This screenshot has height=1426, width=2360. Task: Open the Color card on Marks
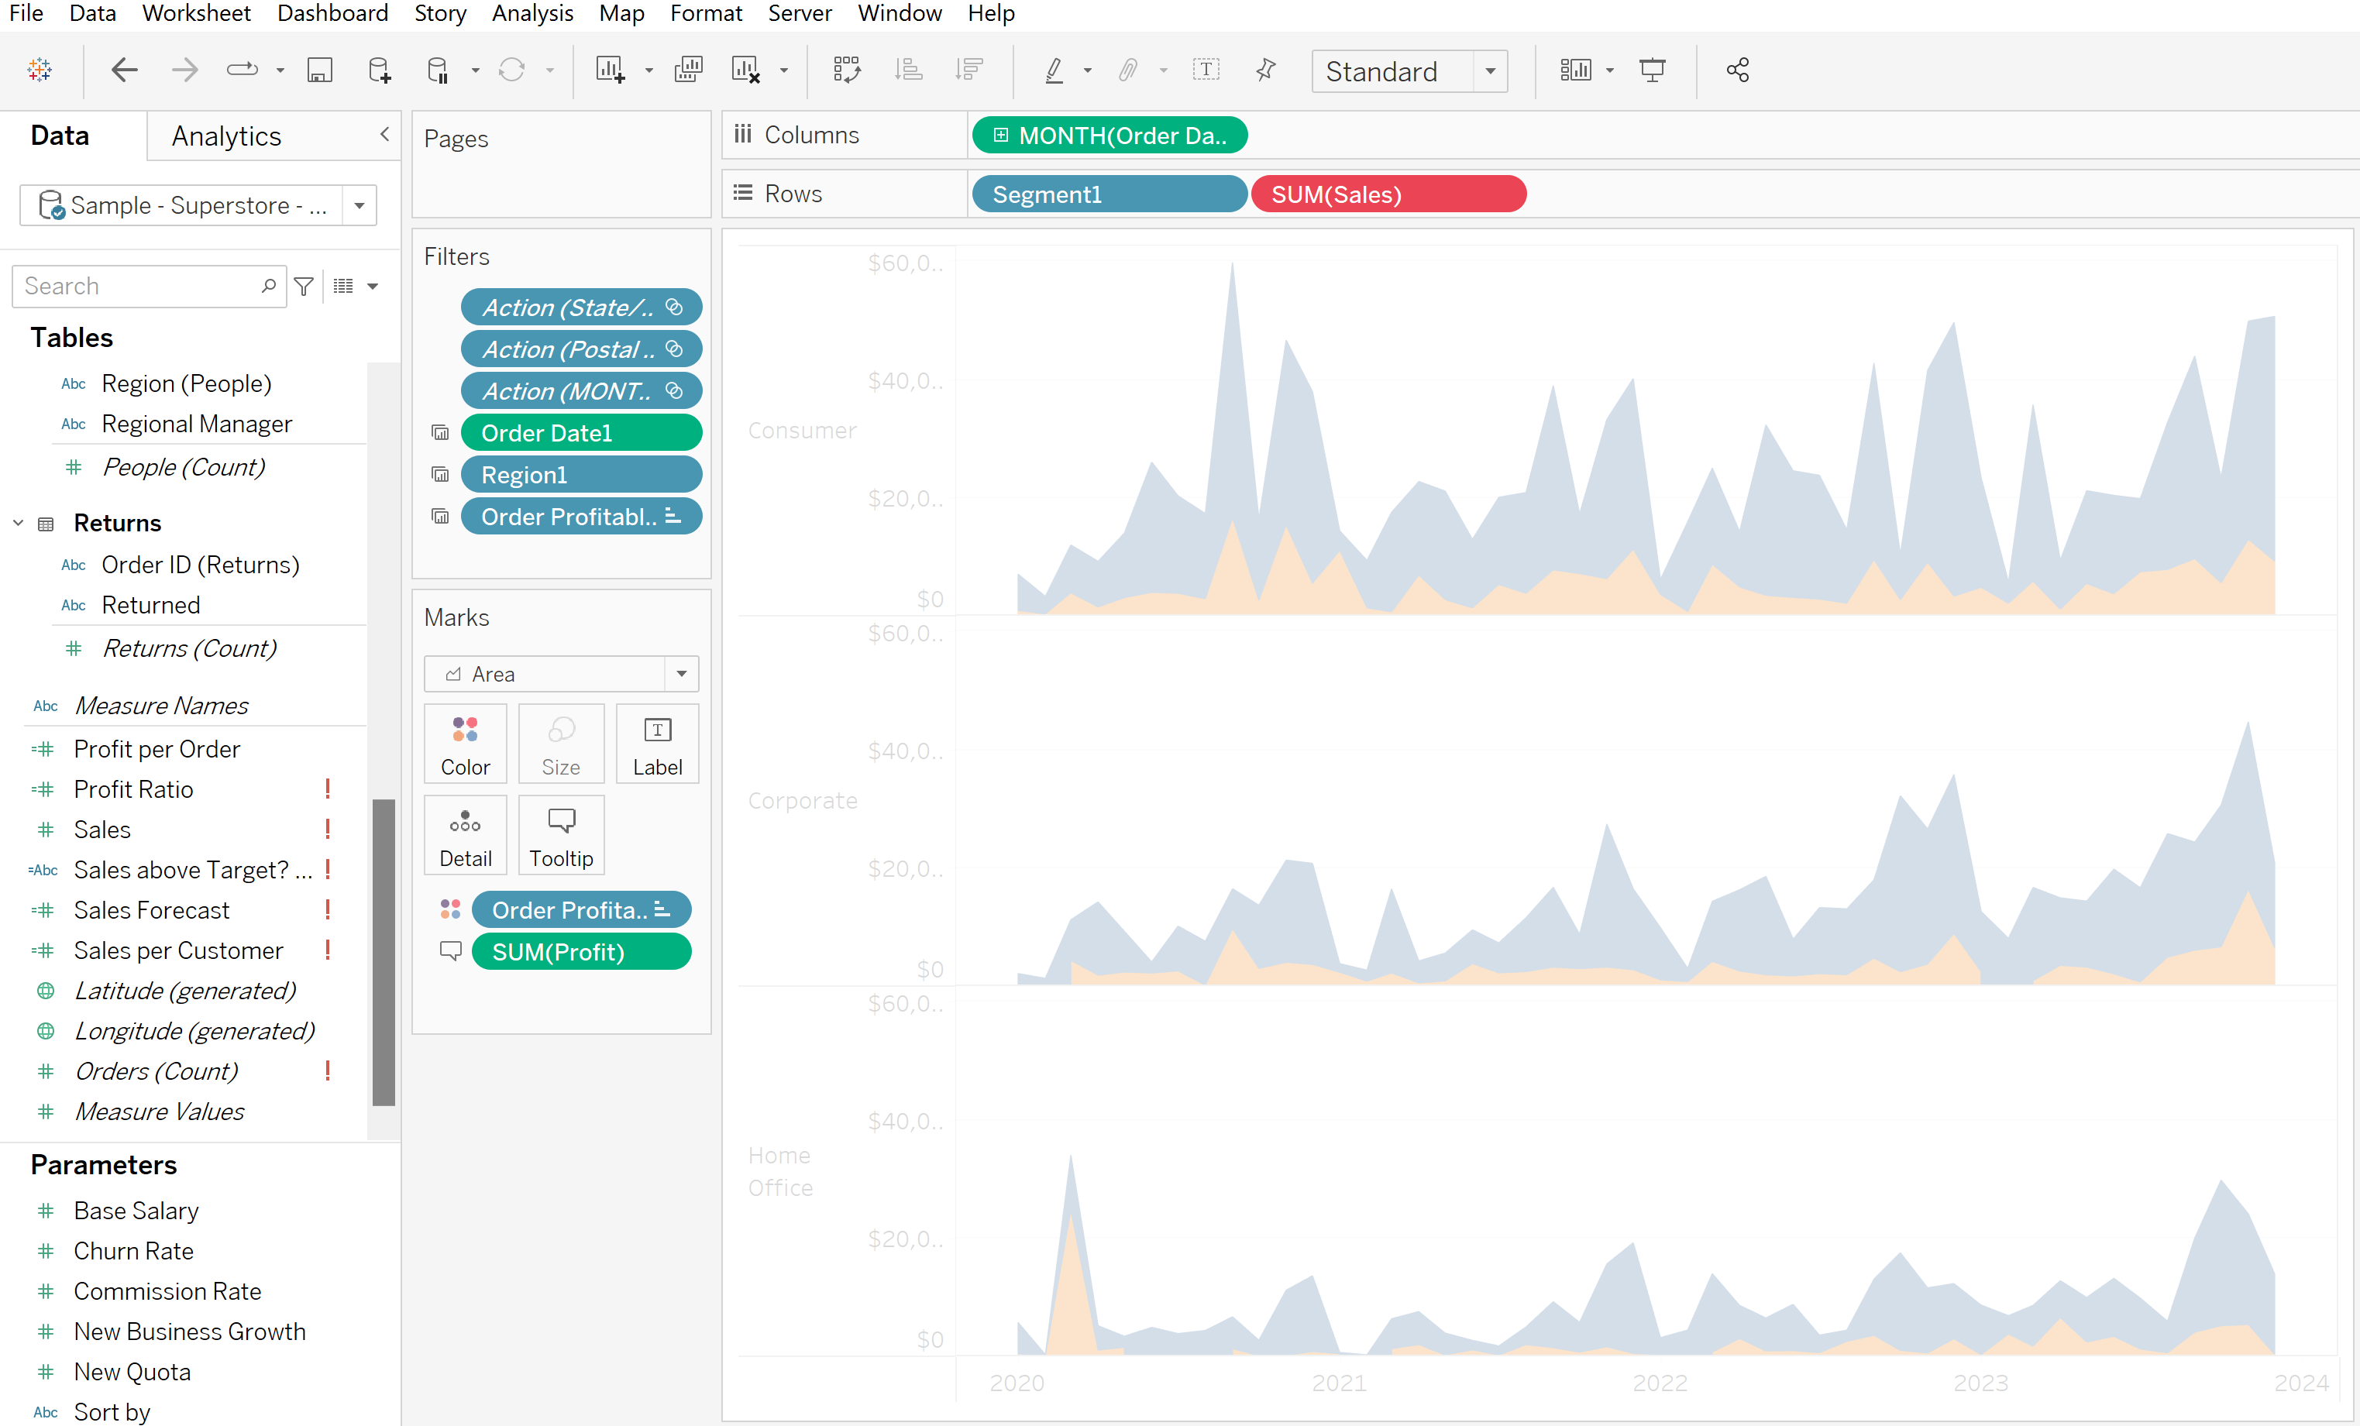[x=466, y=745]
